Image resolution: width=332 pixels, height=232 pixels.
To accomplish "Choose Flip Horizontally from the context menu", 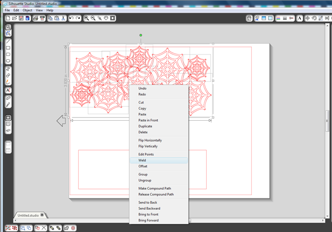I will 159,140.
